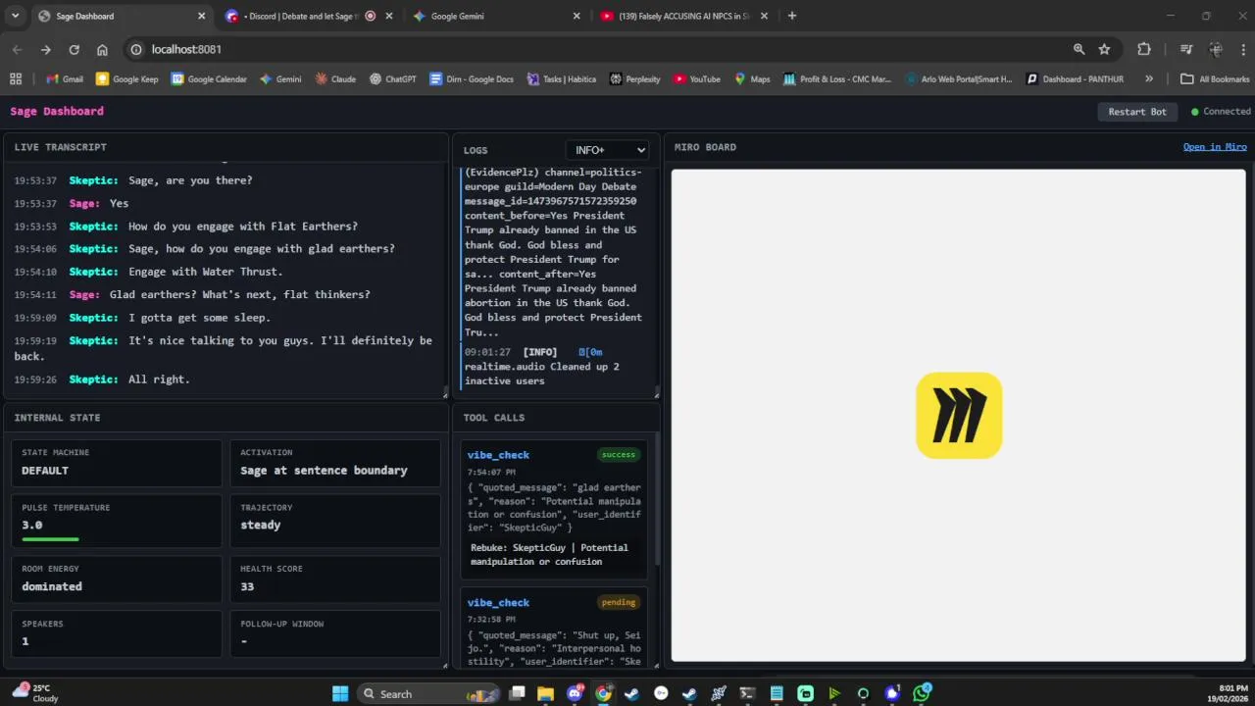Reload the localhost page
This screenshot has height=706, width=1255.
click(x=74, y=49)
